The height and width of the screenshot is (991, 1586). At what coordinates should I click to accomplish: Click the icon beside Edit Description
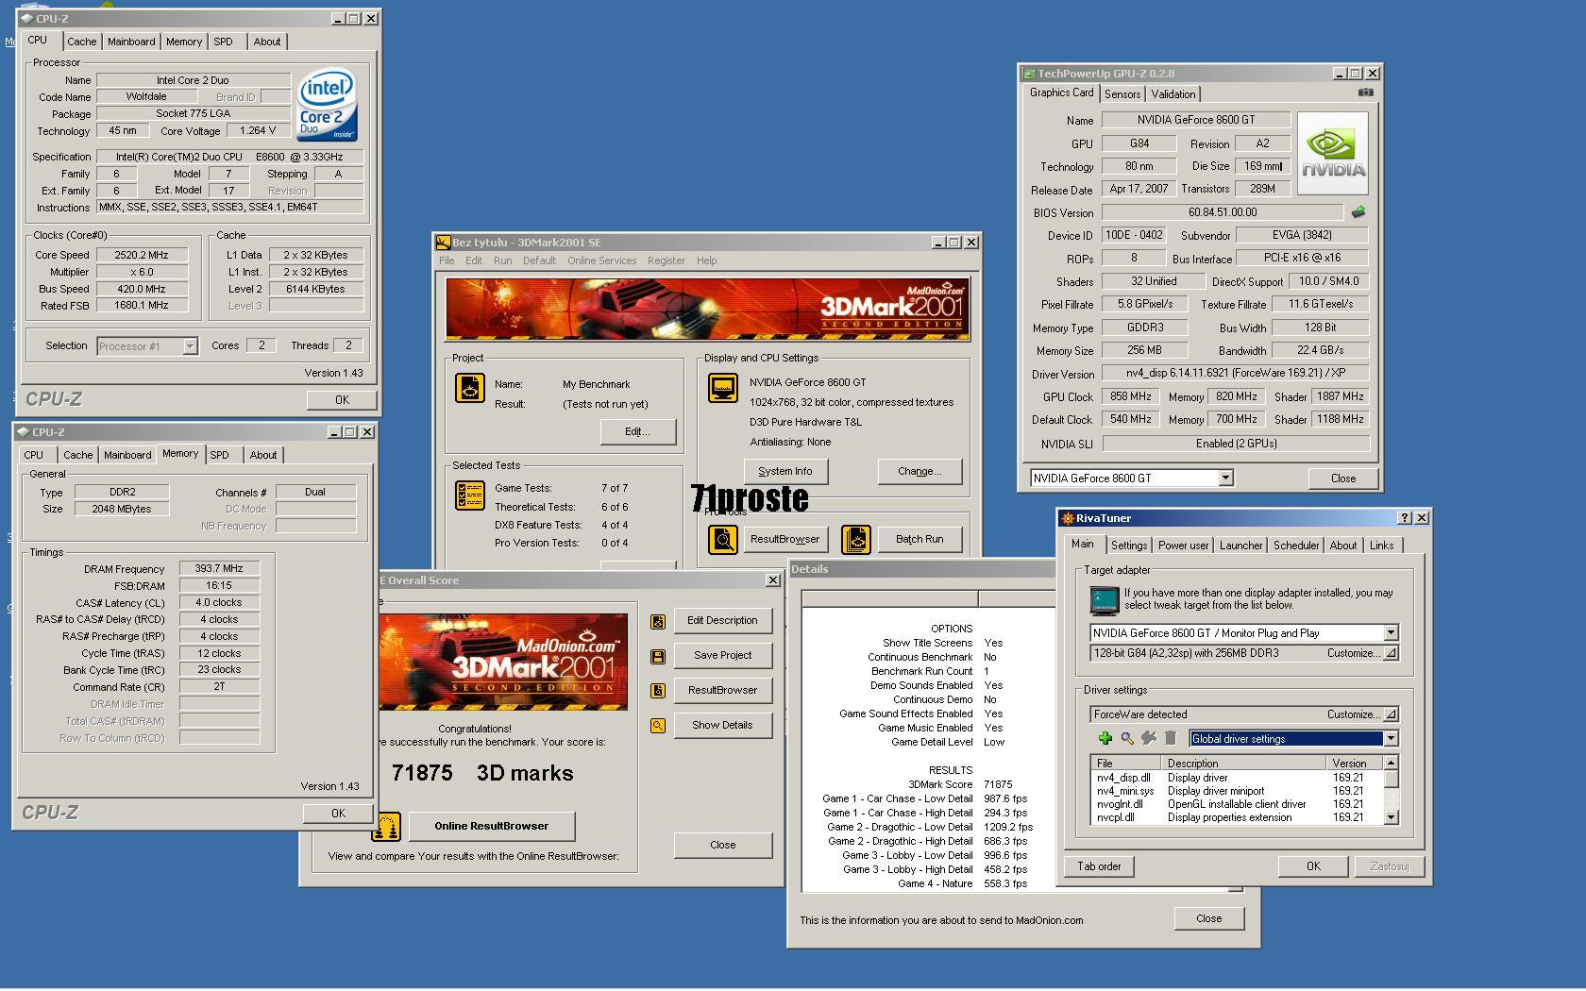coord(658,621)
